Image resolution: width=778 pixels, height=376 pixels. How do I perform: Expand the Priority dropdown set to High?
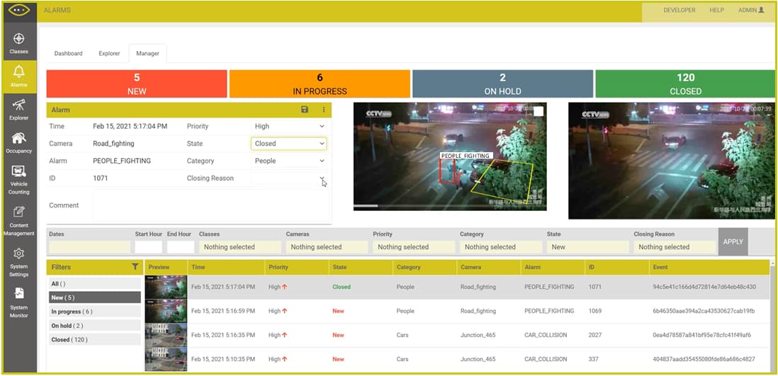pyautogui.click(x=289, y=127)
